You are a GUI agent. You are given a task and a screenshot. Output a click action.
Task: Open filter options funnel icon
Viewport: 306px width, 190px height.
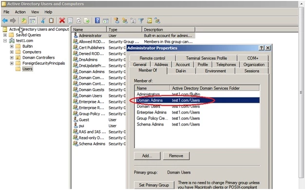[x=141, y=20]
